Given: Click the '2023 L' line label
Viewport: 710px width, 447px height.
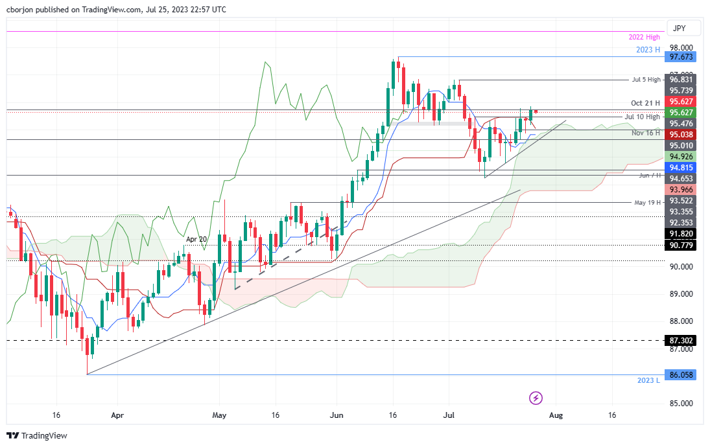Looking at the screenshot, I should (x=648, y=380).
